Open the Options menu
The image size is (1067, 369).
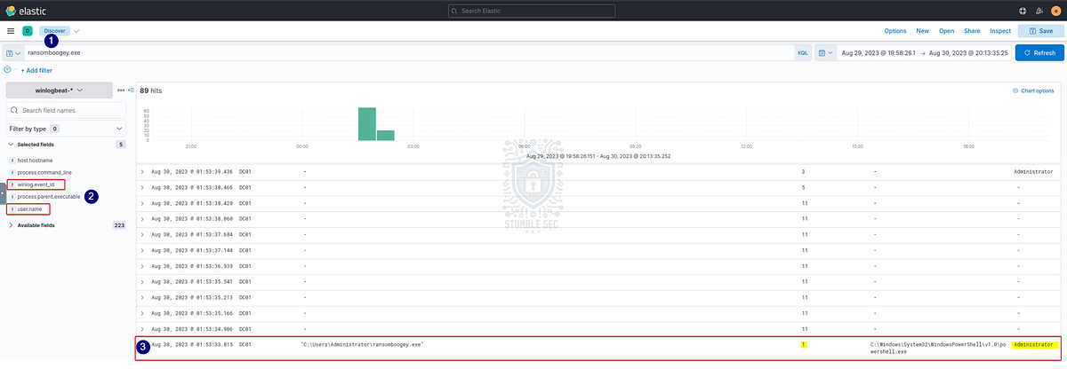click(x=895, y=31)
